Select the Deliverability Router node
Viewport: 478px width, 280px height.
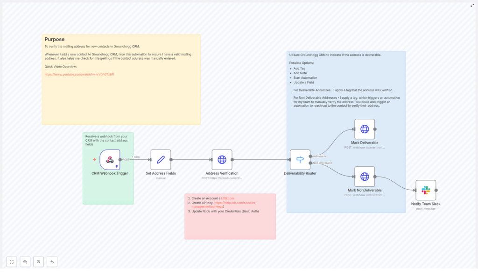coord(300,160)
